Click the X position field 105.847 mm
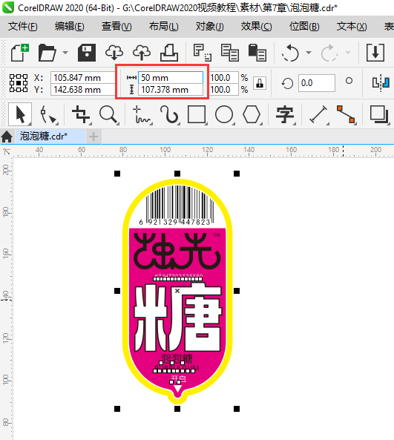Viewport: 394px width, 440px height. click(x=82, y=77)
